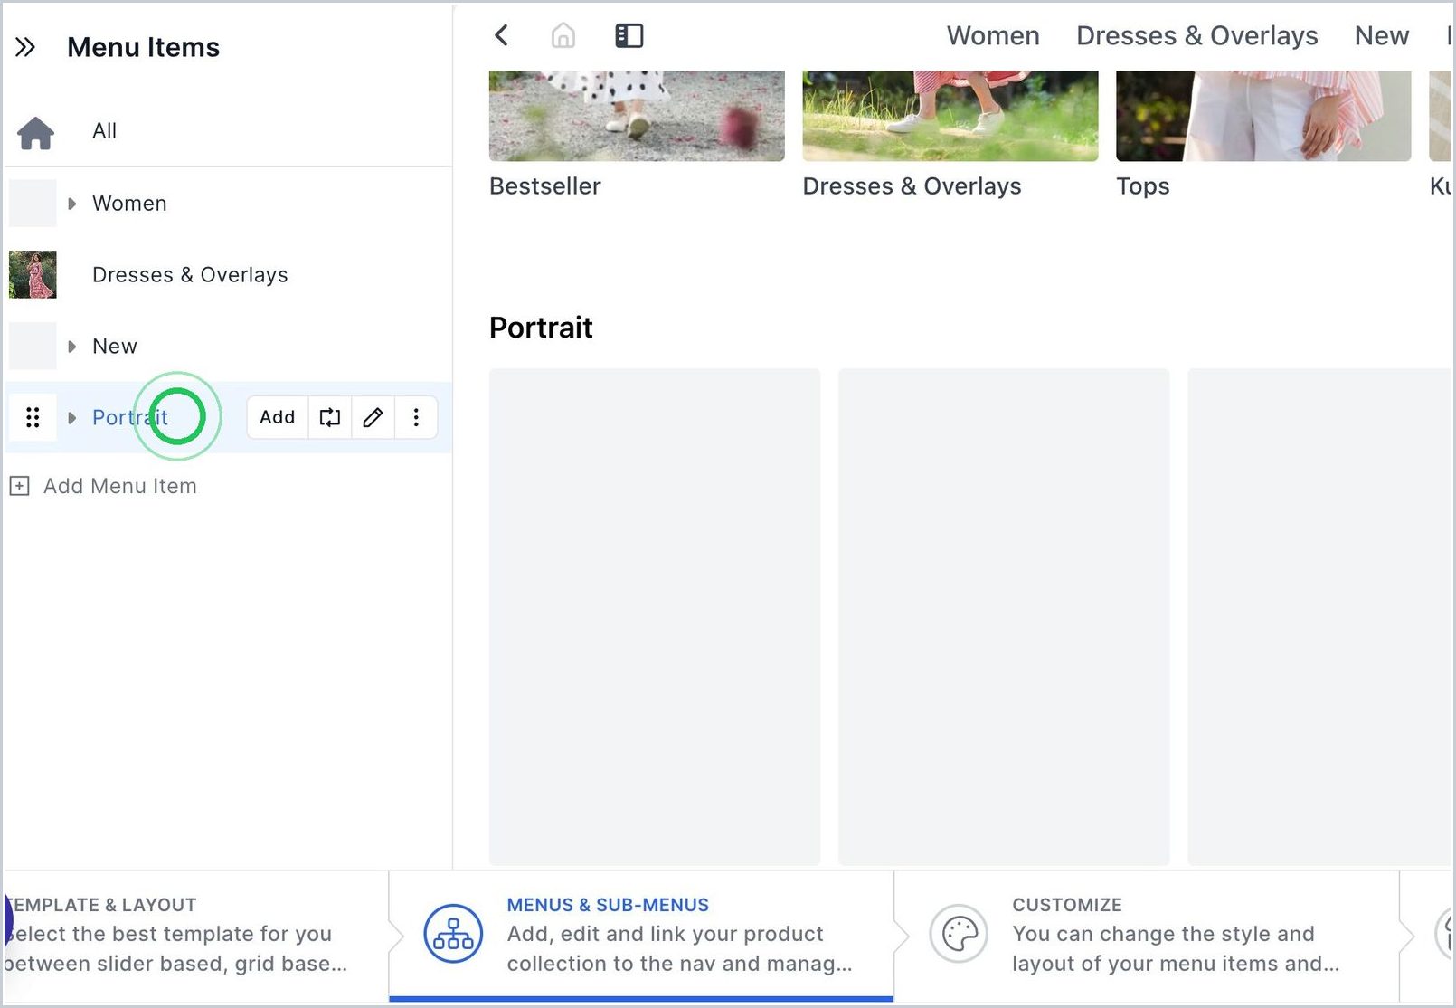Click the Menus & Sub-Menus hierarchy icon
1456x1008 pixels.
click(x=453, y=934)
